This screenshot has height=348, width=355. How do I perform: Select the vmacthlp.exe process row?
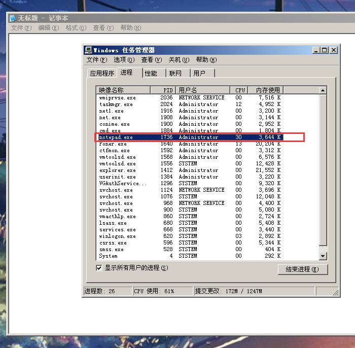point(190,216)
